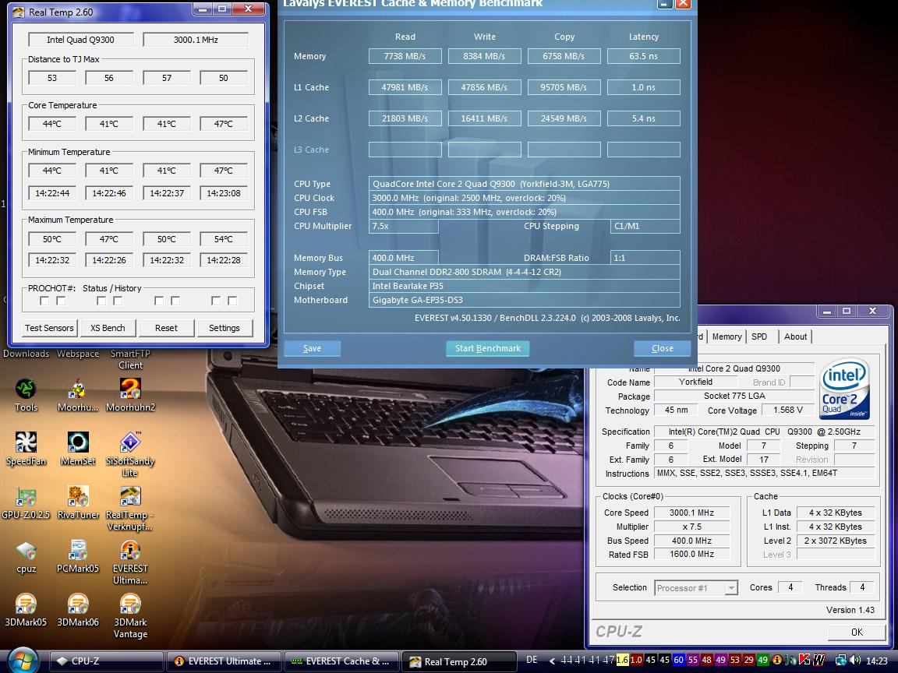Toggle PROCHOT history checkbox for the first core
This screenshot has width=898, height=673.
tap(61, 301)
